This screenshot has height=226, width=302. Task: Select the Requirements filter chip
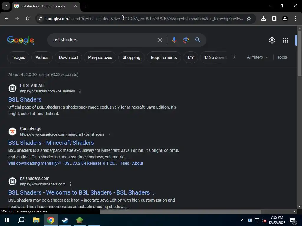click(x=164, y=57)
